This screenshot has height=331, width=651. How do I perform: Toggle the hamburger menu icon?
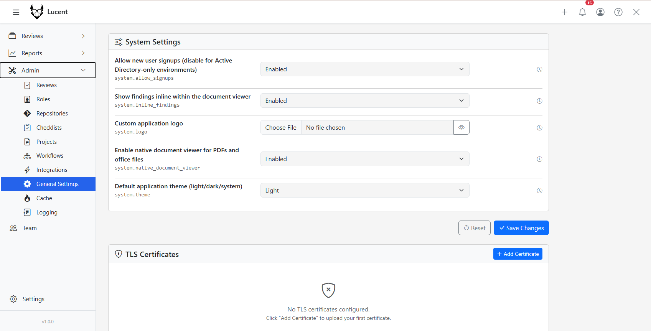[x=16, y=12]
